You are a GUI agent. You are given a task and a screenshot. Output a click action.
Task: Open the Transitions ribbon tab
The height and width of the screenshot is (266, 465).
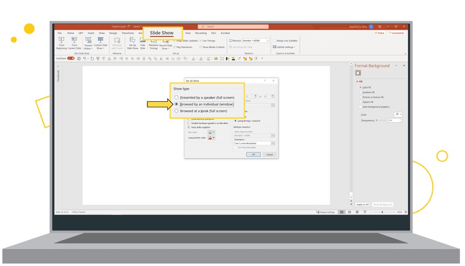pos(127,33)
